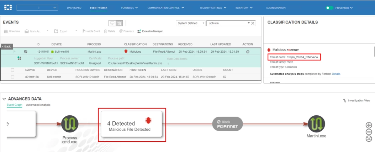
Task: Tick the RAW ID header checkbox
Action: click(x=13, y=70)
